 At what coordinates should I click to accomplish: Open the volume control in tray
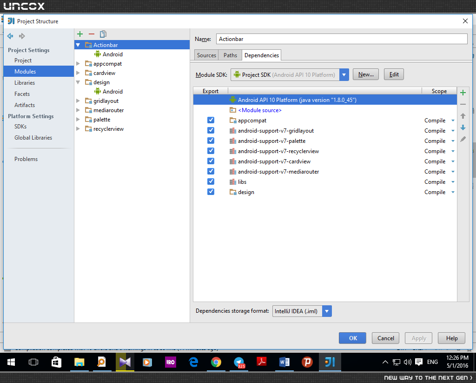click(x=407, y=362)
